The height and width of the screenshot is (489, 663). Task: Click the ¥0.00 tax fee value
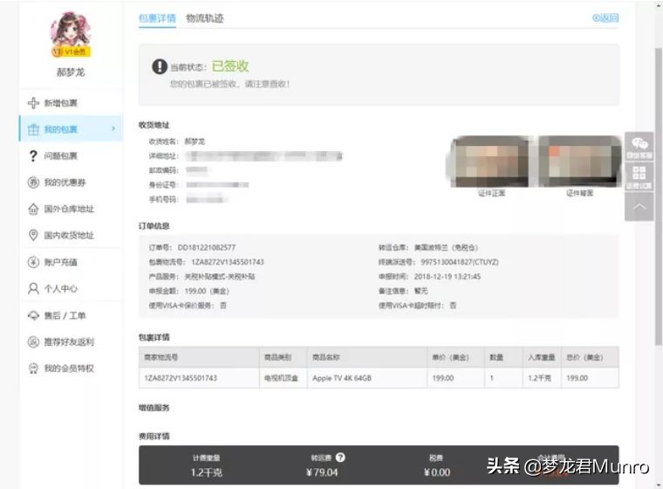click(x=437, y=472)
